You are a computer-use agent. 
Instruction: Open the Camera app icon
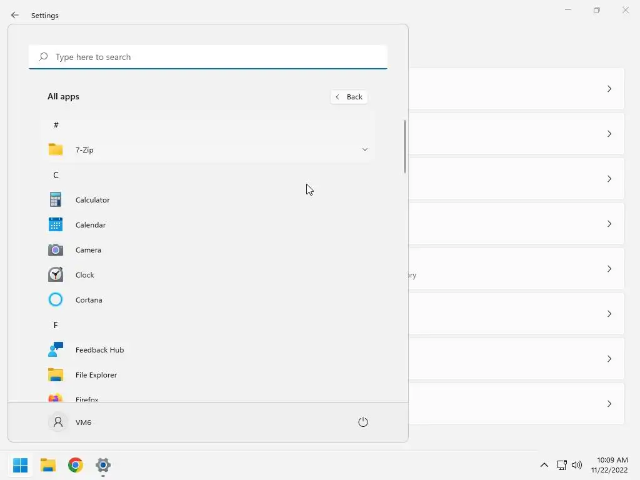tap(56, 249)
